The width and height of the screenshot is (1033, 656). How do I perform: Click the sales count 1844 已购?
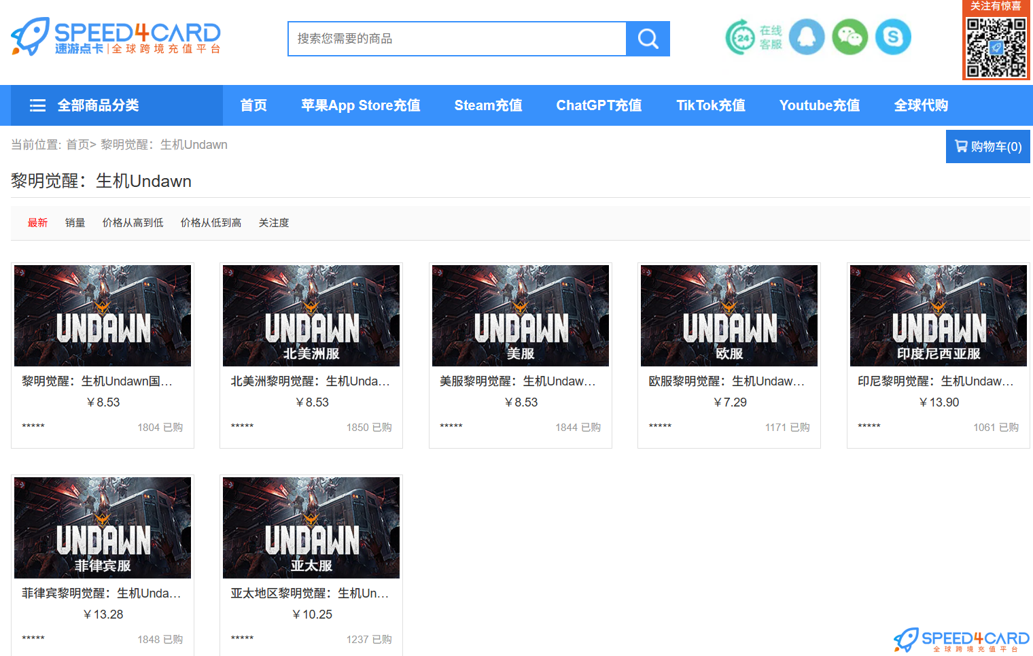click(578, 428)
